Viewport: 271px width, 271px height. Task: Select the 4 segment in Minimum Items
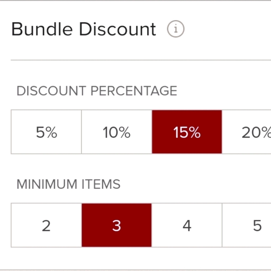pos(187,225)
